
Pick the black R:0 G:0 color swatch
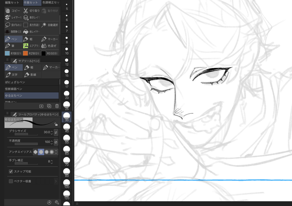click(x=43, y=53)
